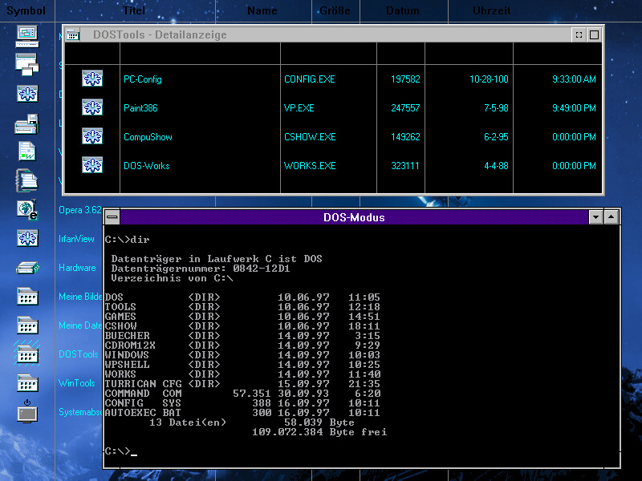
Task: Open the Meine Bilder folder icon
Action: [x=27, y=297]
